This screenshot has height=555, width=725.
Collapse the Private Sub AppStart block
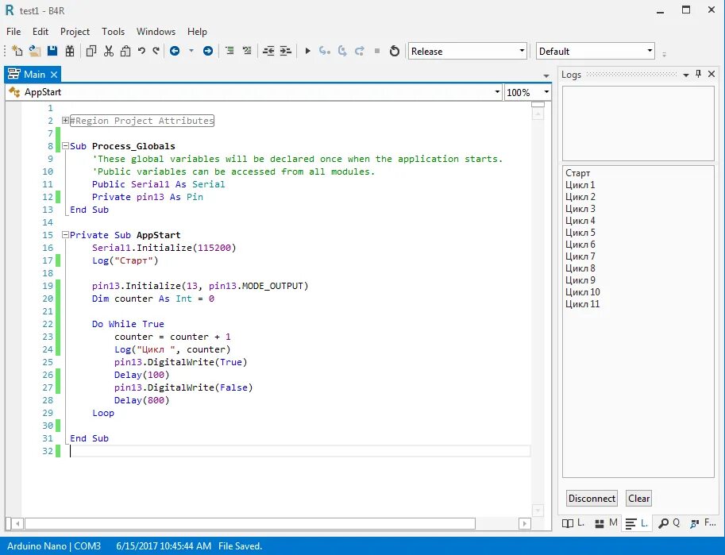pos(66,235)
